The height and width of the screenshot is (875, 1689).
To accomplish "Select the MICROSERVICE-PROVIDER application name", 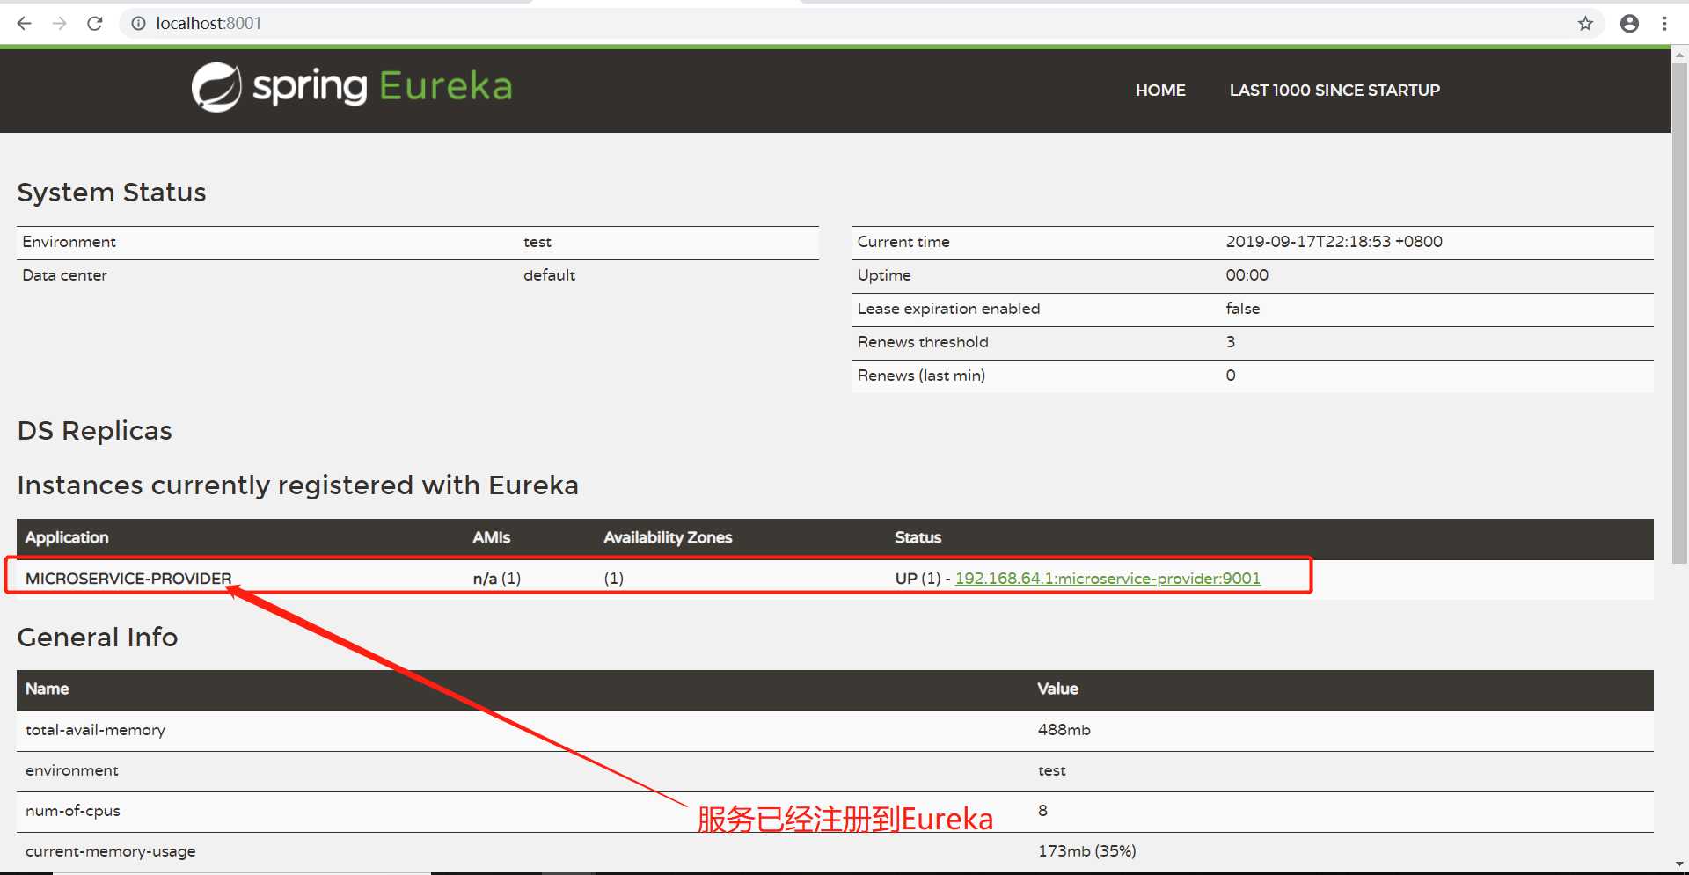I will tap(128, 579).
